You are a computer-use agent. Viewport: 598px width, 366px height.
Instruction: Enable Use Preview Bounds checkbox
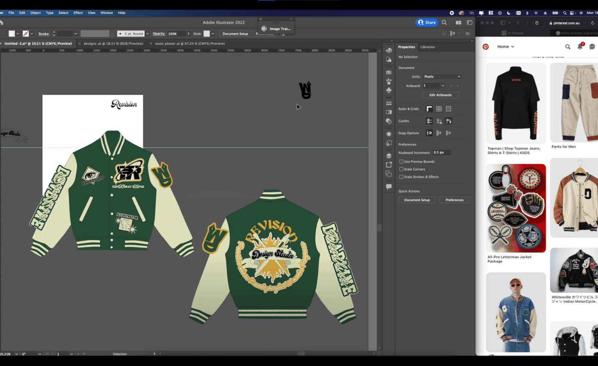[x=401, y=162]
